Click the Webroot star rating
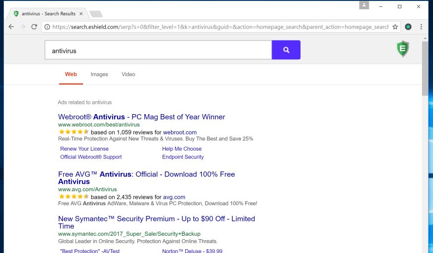The width and height of the screenshot is (433, 253). click(x=74, y=132)
